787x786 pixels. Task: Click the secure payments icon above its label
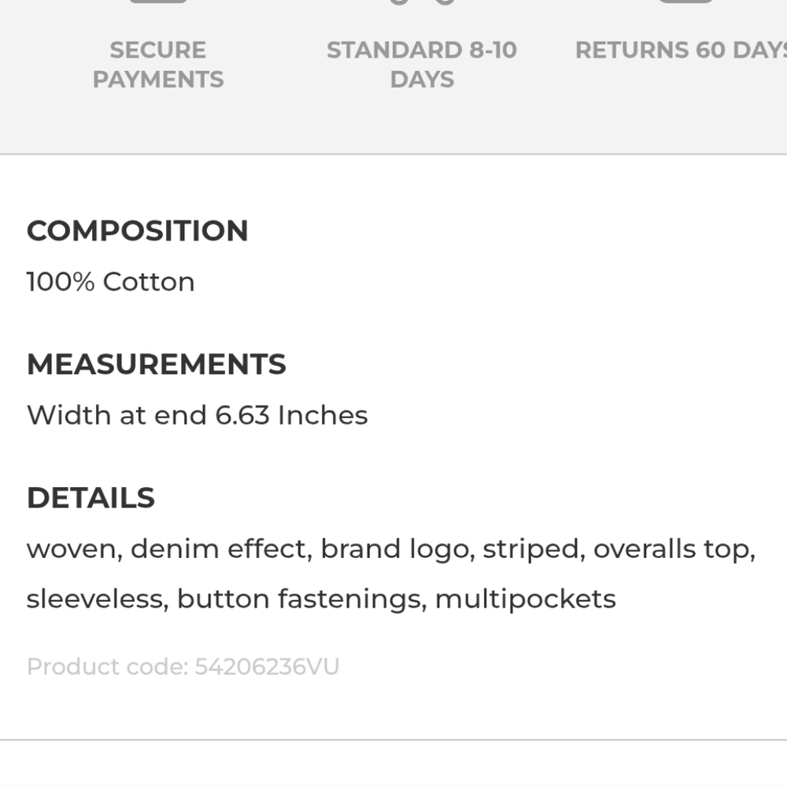click(x=158, y=2)
